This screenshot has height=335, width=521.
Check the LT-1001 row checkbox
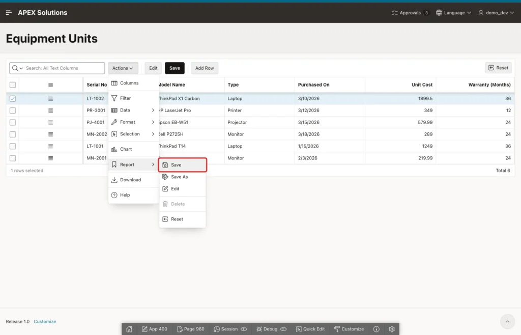(x=13, y=146)
